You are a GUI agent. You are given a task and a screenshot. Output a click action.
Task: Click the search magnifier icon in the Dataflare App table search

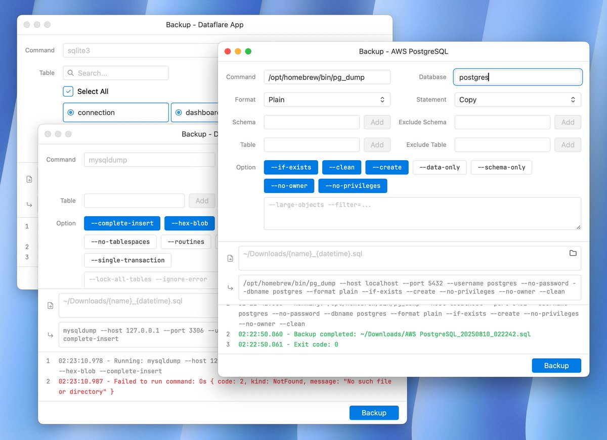click(x=71, y=73)
